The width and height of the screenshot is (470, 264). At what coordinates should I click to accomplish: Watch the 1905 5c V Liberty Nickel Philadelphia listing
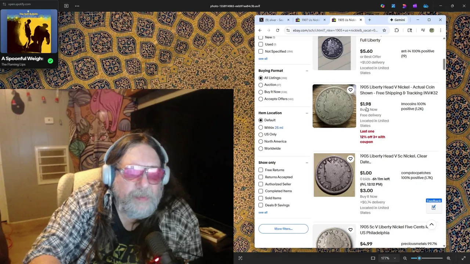click(x=350, y=230)
